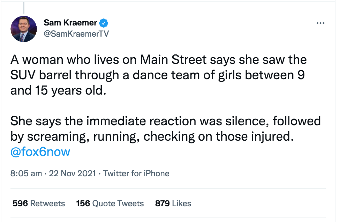This screenshot has width=339, height=222.
Task: Click the blue verified badge
Action: point(104,23)
